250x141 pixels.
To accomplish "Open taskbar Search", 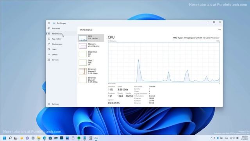I will 10,138.
